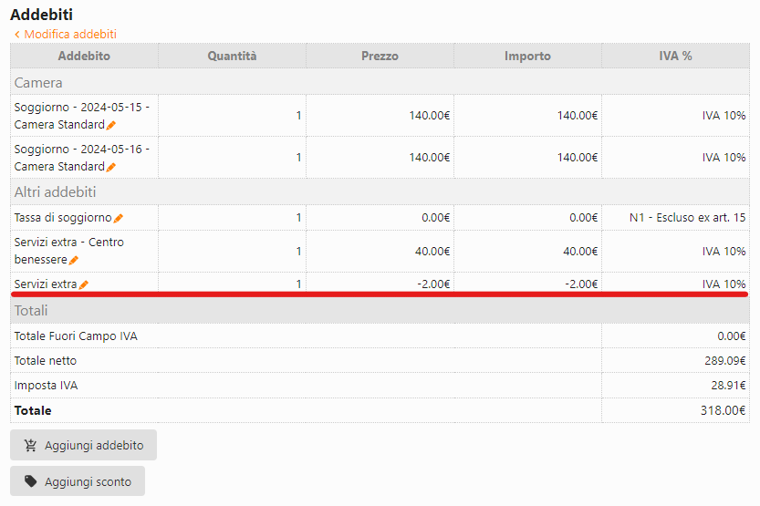760x506 pixels.
Task: Select the Quantità column header
Action: [232, 57]
